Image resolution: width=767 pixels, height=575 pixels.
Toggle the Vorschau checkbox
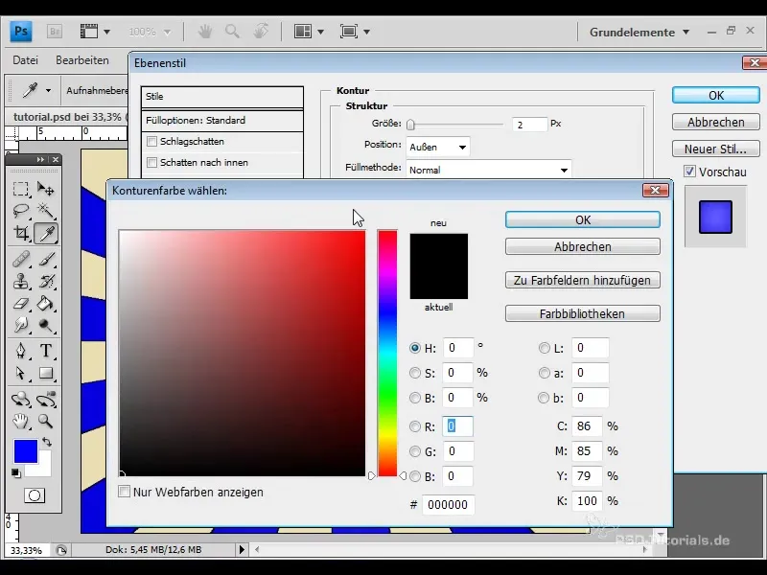689,172
